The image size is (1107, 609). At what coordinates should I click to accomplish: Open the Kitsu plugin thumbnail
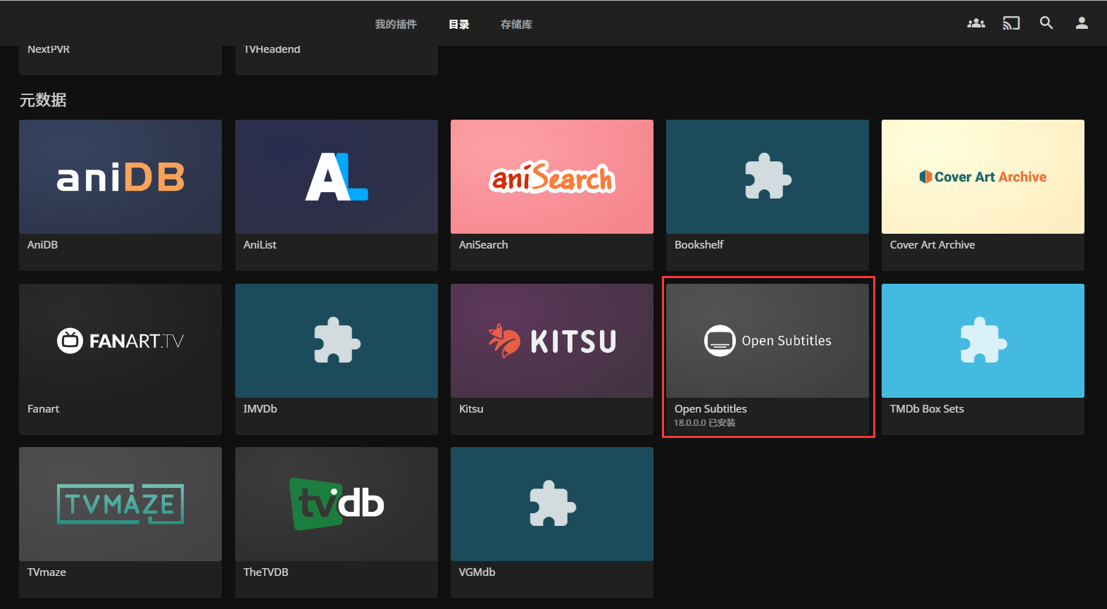(x=552, y=341)
